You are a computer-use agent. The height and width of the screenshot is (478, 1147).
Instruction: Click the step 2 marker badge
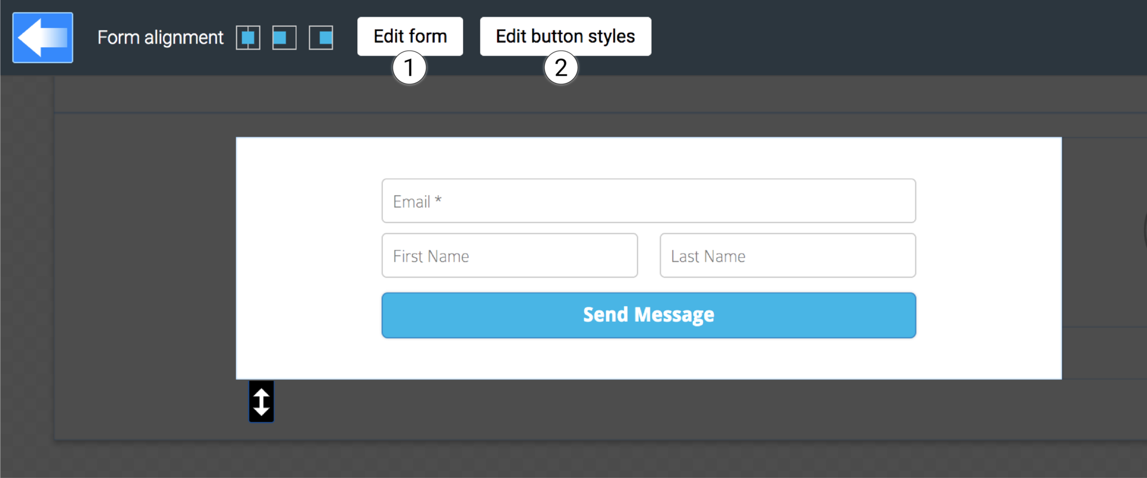coord(561,67)
